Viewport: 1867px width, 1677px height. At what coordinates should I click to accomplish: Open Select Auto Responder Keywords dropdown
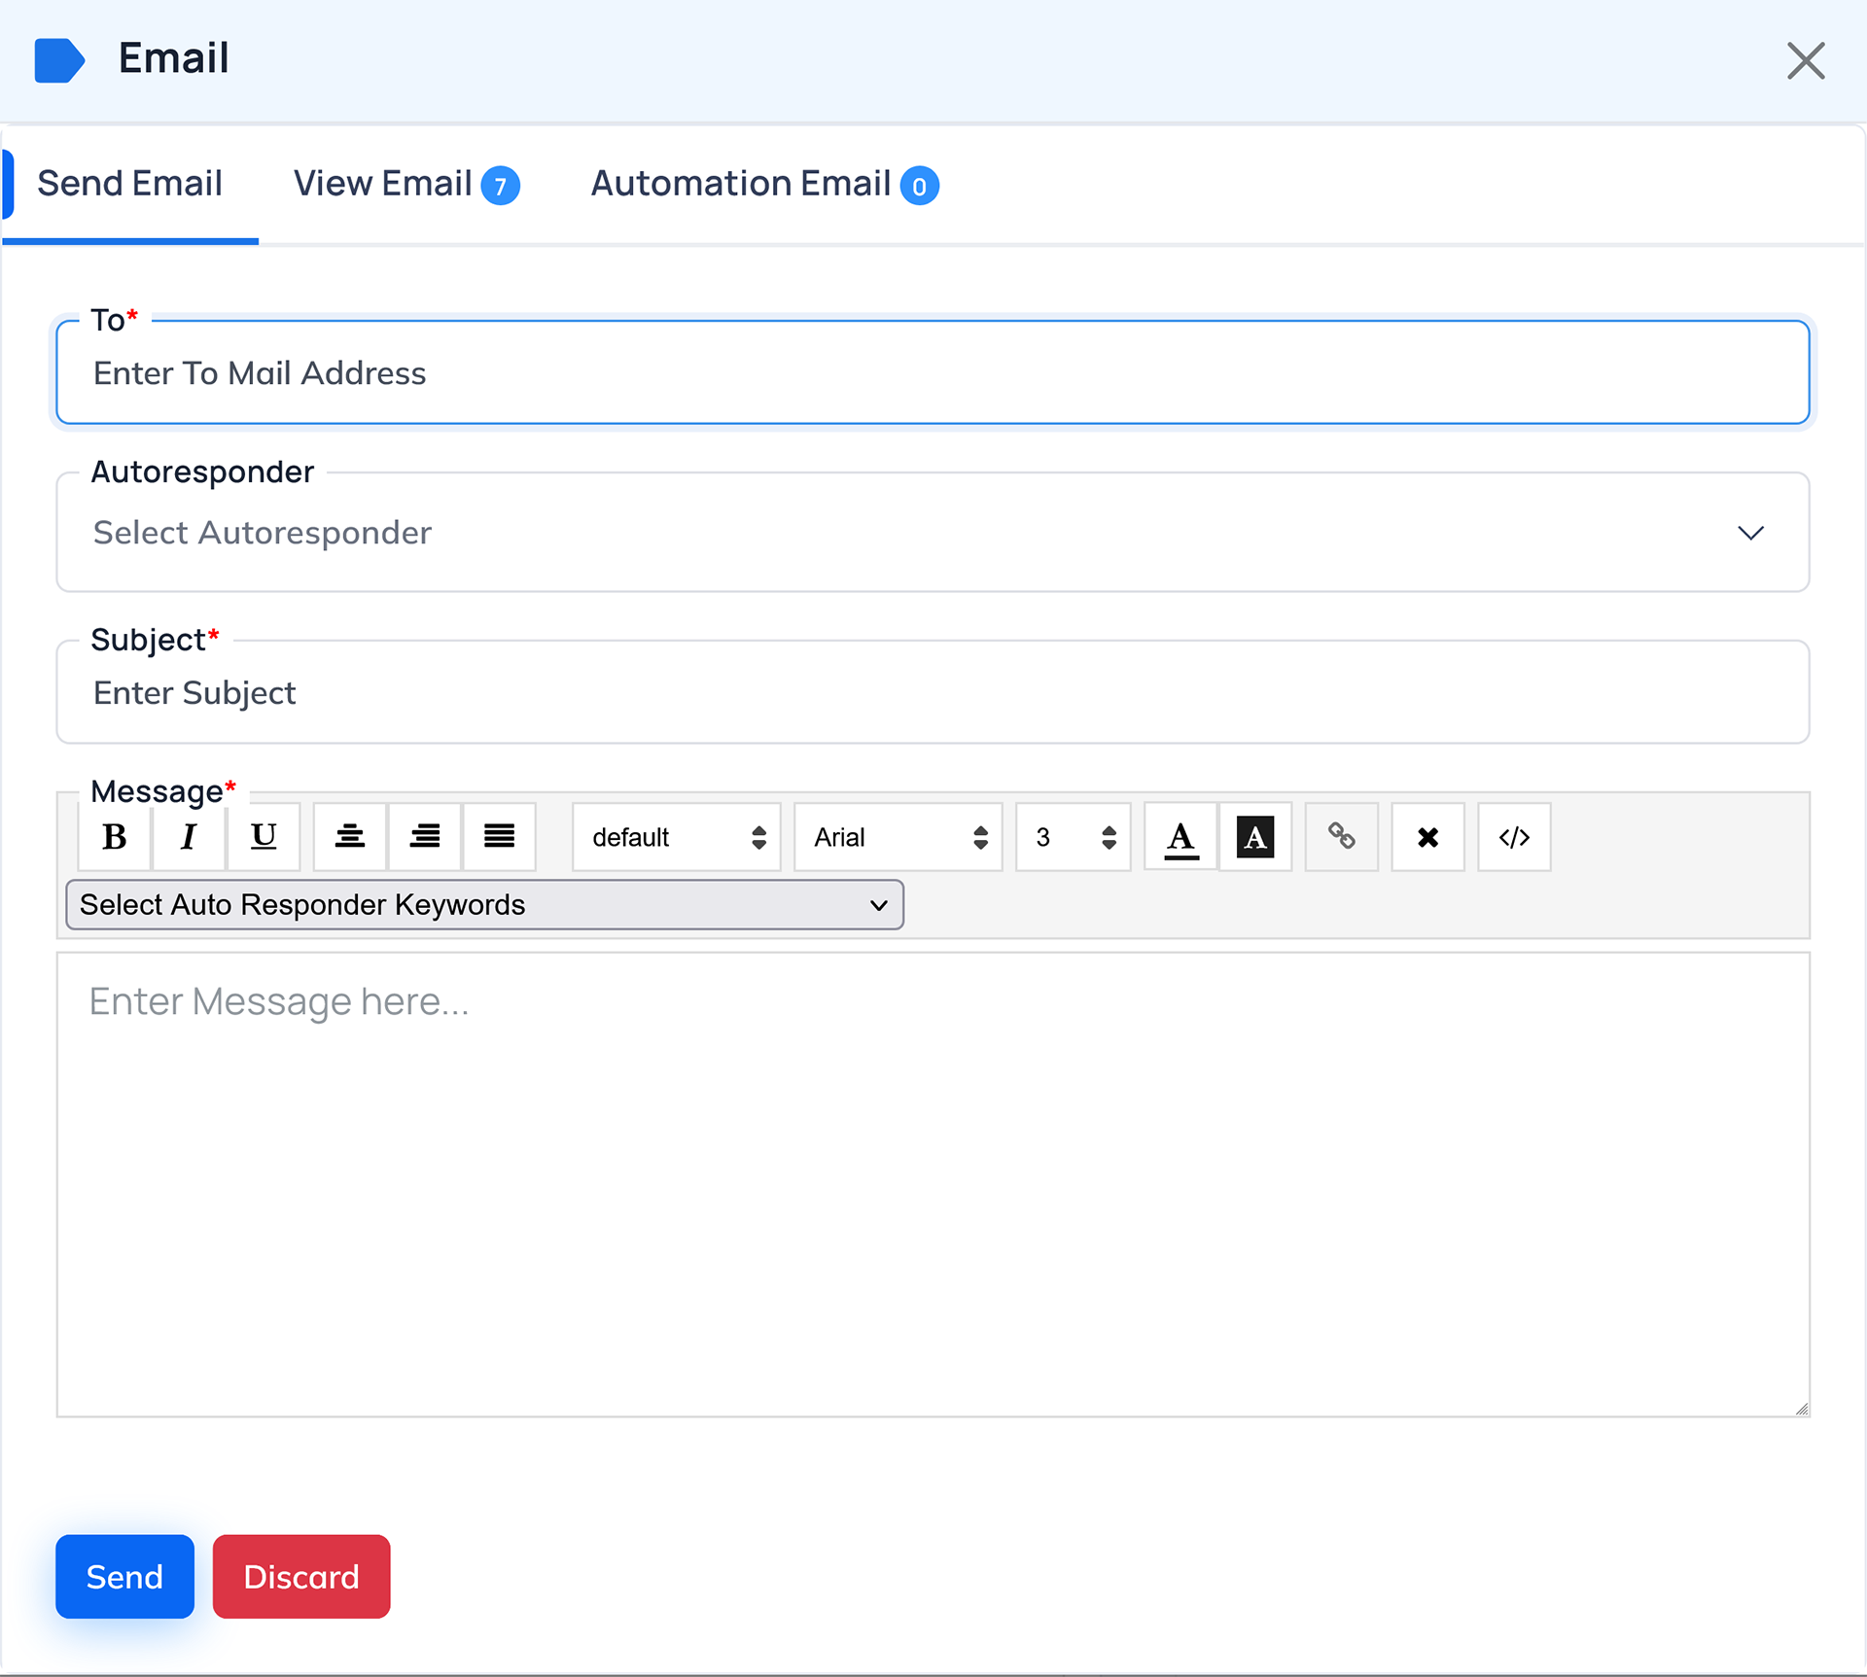point(484,905)
